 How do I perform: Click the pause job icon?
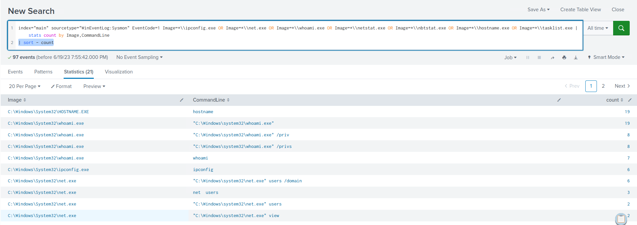click(x=528, y=58)
